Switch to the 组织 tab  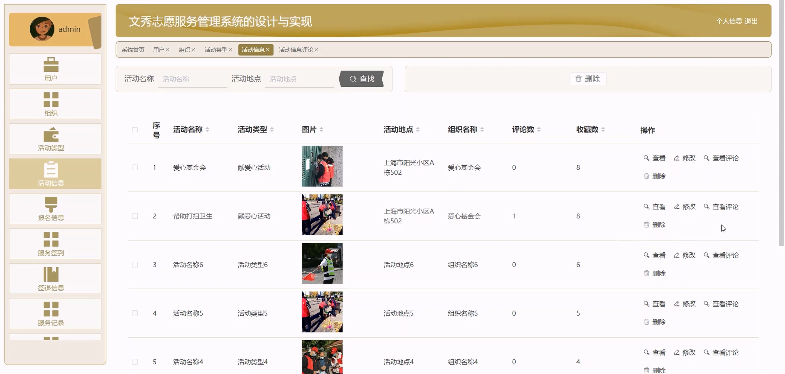[184, 50]
